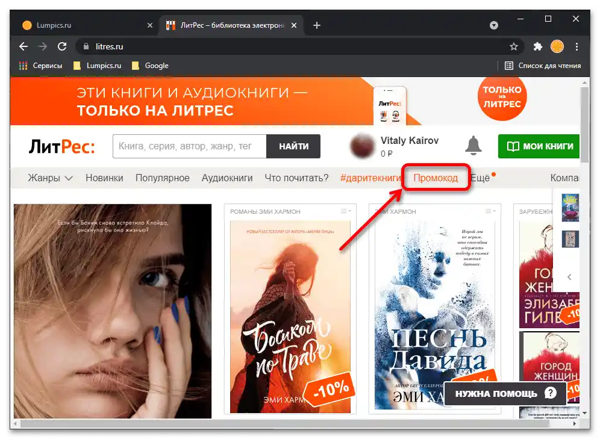The height and width of the screenshot is (439, 600).
Task: Open the Сервисы apps shortcut
Action: (40, 66)
